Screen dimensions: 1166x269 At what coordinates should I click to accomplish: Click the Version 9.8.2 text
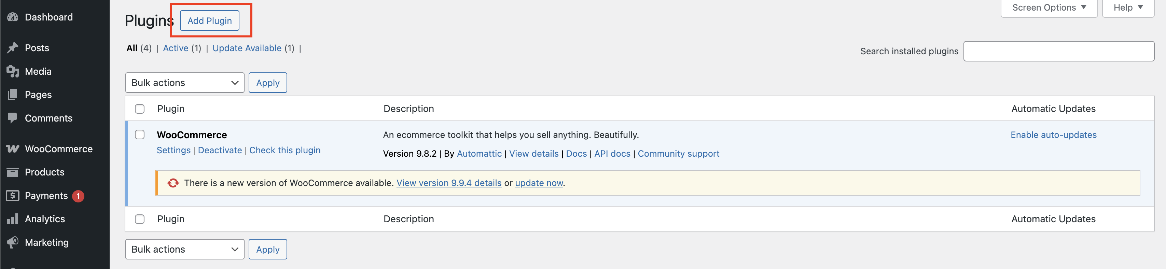(x=410, y=154)
